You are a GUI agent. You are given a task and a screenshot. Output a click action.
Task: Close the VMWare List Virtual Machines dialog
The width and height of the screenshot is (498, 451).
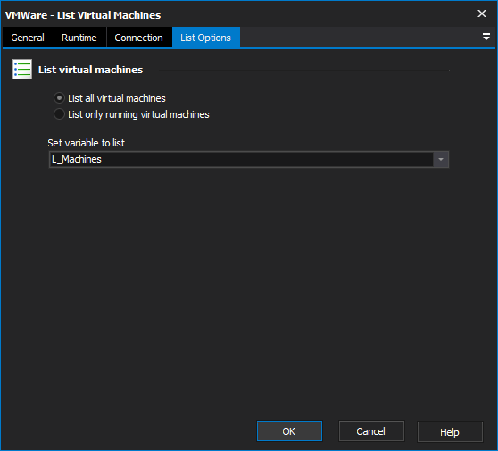point(482,13)
